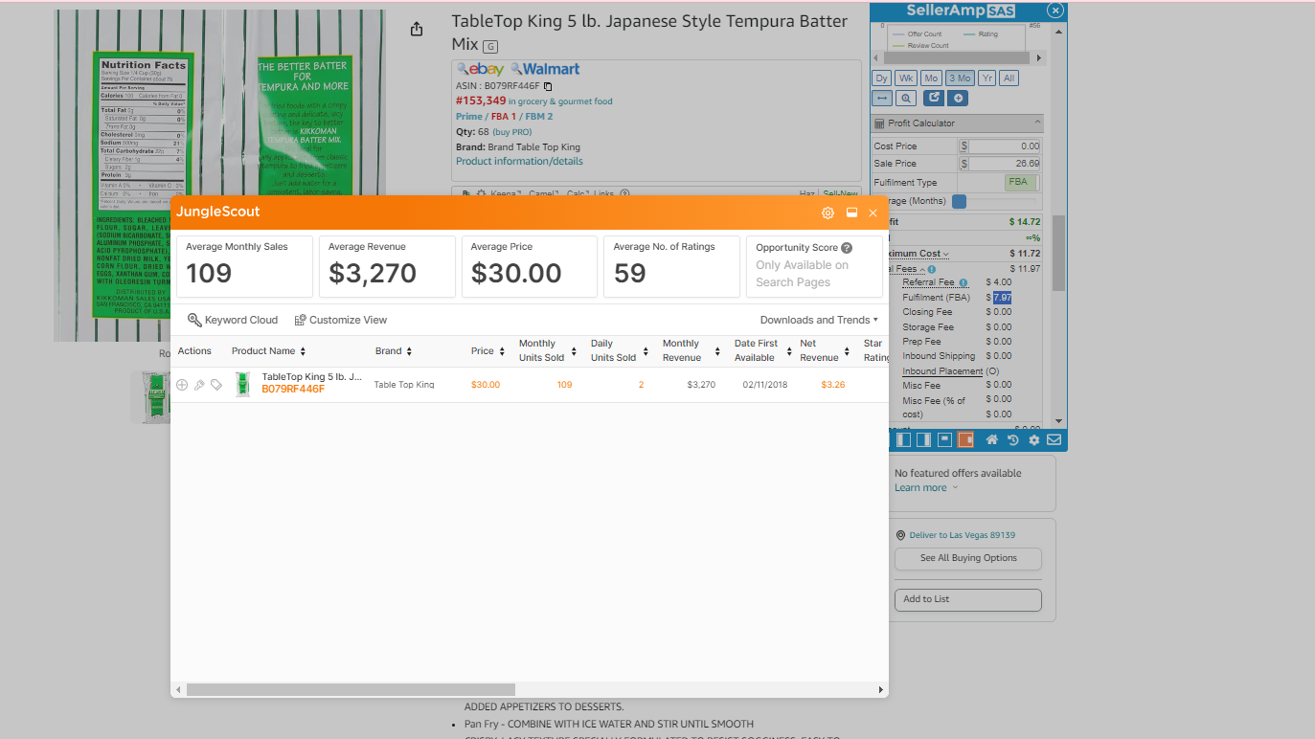Click the Inbound Placement link
This screenshot has height=739, width=1315.
(x=942, y=371)
